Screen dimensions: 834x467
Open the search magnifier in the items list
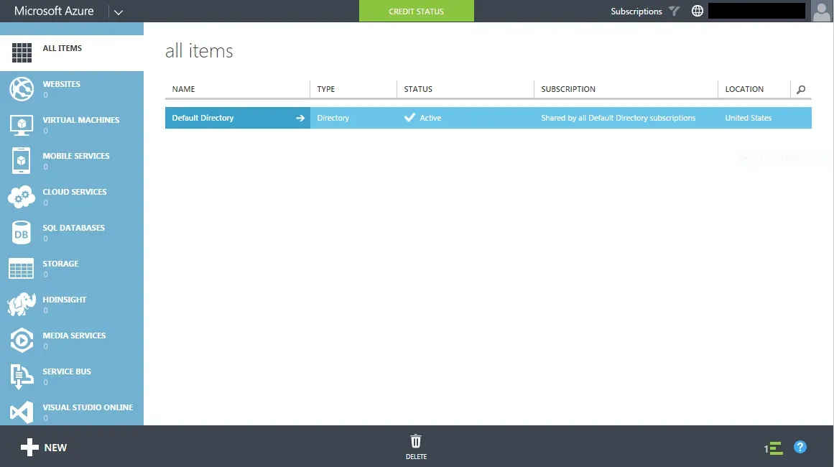click(800, 91)
